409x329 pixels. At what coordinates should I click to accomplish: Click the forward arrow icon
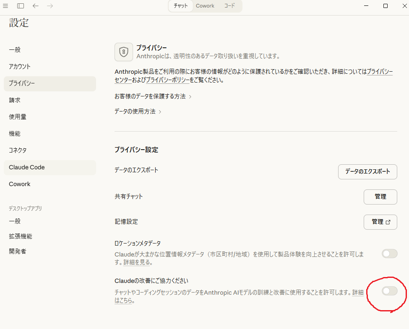click(50, 6)
